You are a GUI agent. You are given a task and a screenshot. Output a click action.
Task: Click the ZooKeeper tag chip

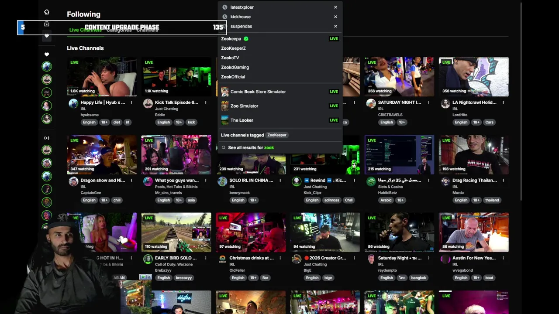[277, 135]
